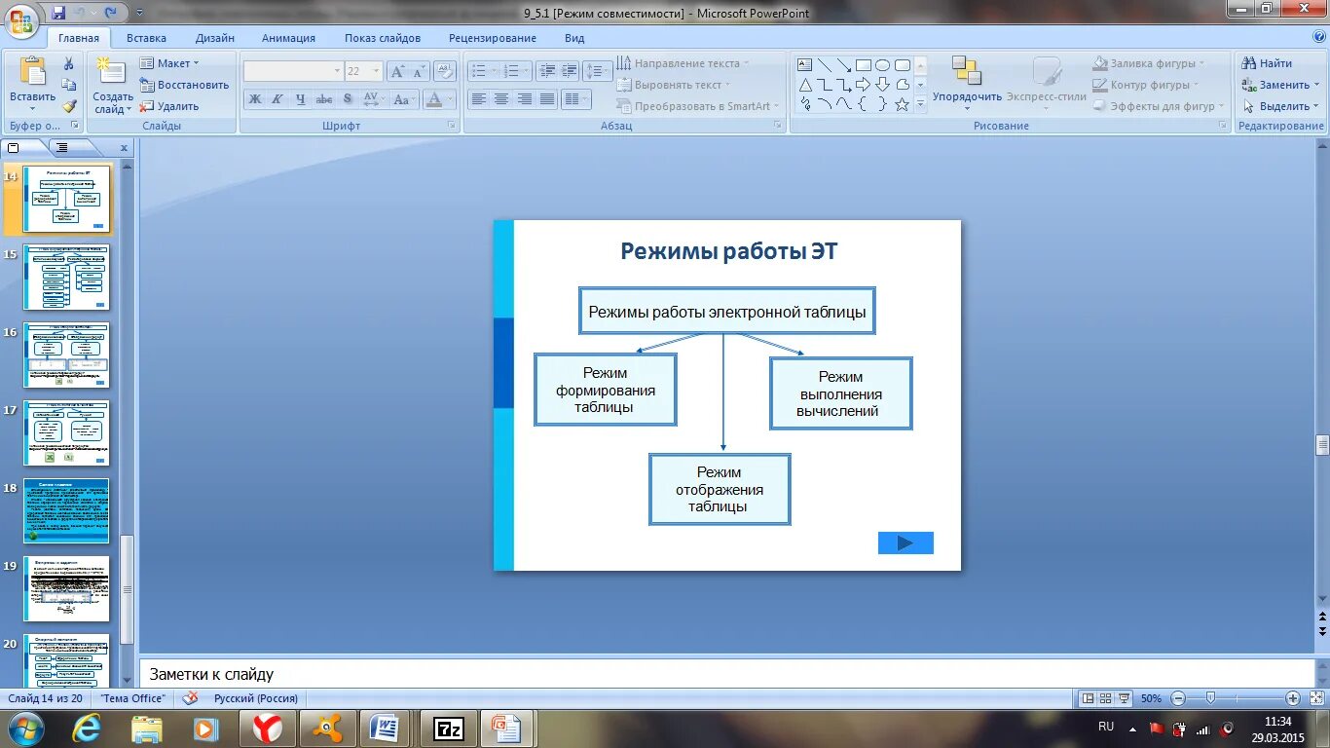The width and height of the screenshot is (1330, 748).
Task: Open the Office round button
Action: pyautogui.click(x=22, y=19)
